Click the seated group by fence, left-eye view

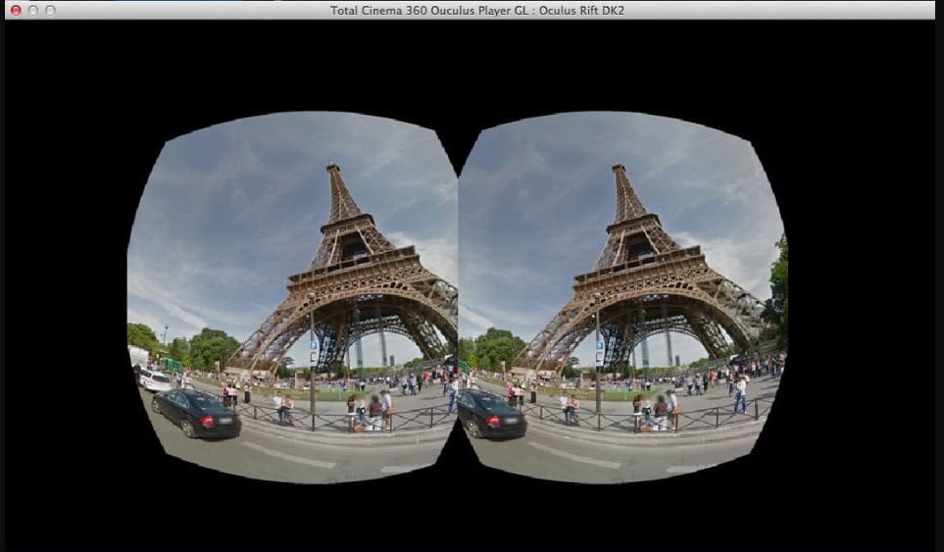pyautogui.click(x=370, y=411)
